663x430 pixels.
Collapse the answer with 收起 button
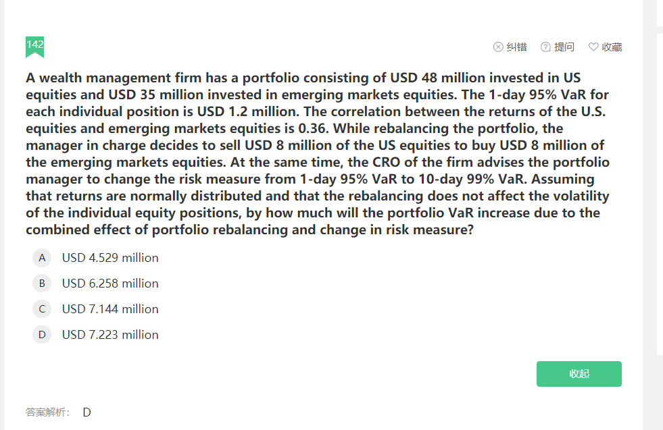(579, 374)
